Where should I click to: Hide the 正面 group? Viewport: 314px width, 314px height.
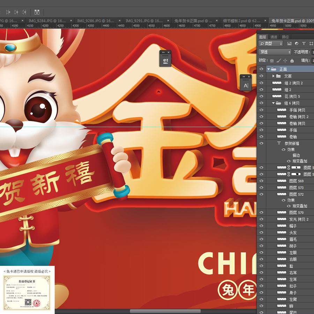(x=261, y=69)
